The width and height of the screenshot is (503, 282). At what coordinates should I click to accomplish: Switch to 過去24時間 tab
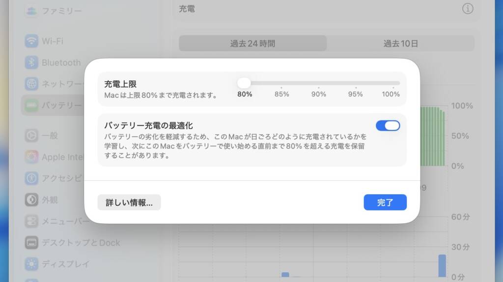(x=252, y=44)
